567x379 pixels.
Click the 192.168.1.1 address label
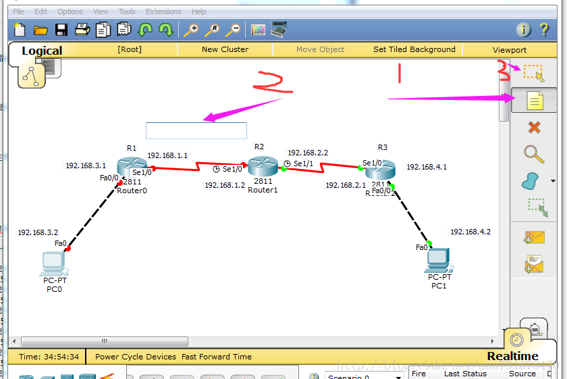tap(167, 155)
